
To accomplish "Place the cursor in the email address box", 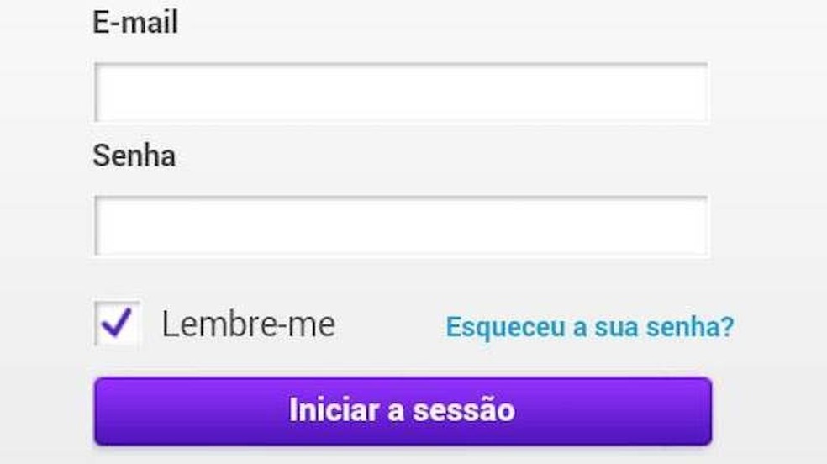I will coord(401,92).
